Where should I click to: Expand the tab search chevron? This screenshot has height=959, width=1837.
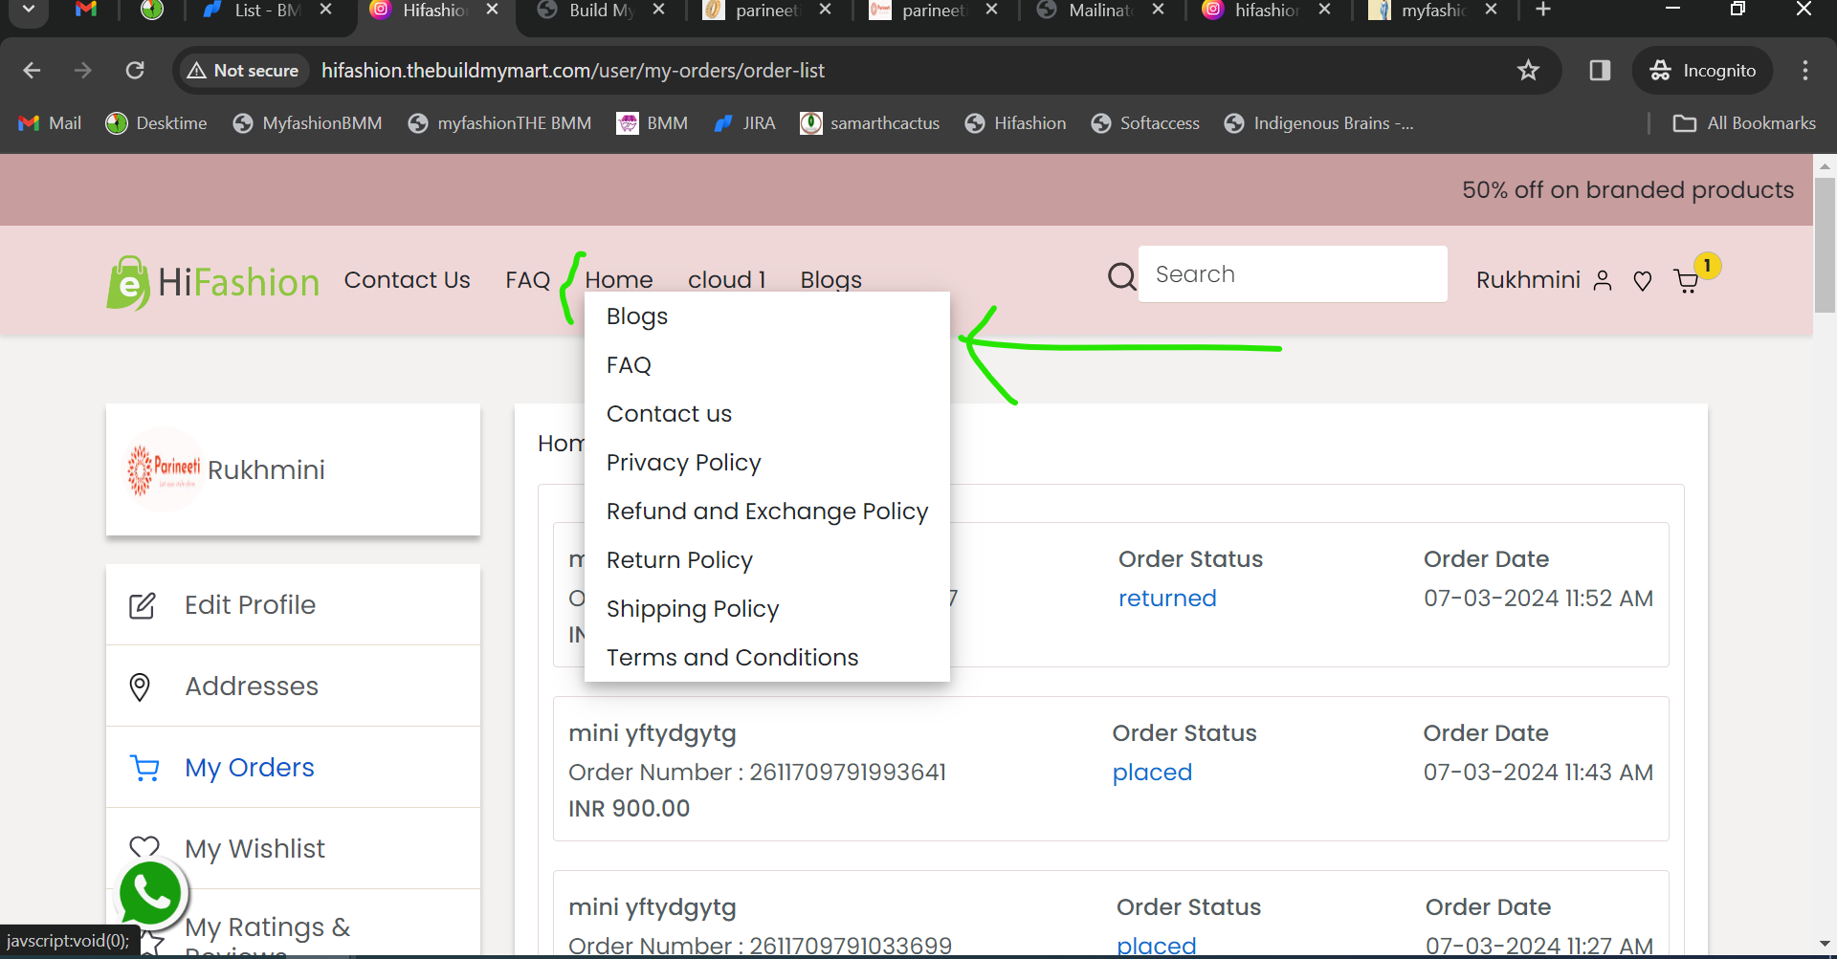pos(29,10)
